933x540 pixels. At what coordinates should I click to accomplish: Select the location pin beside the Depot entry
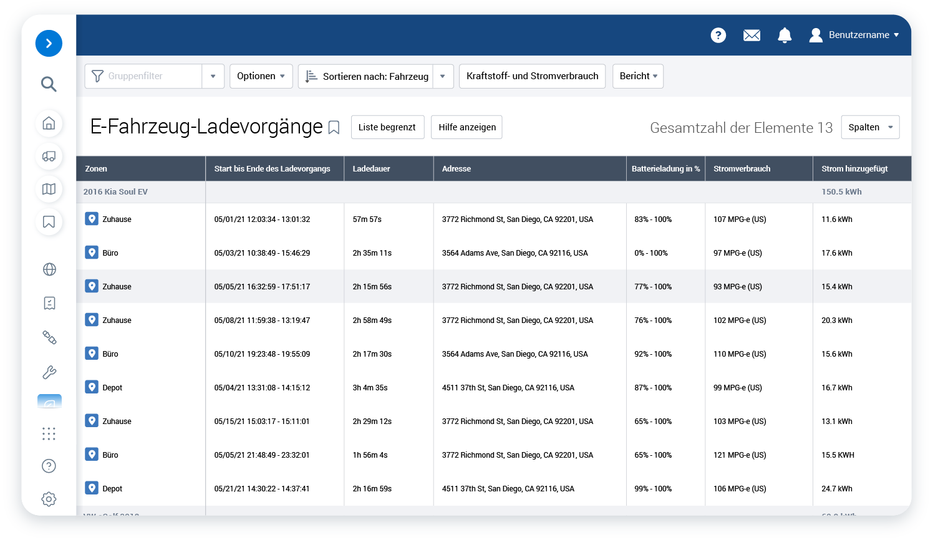[91, 387]
